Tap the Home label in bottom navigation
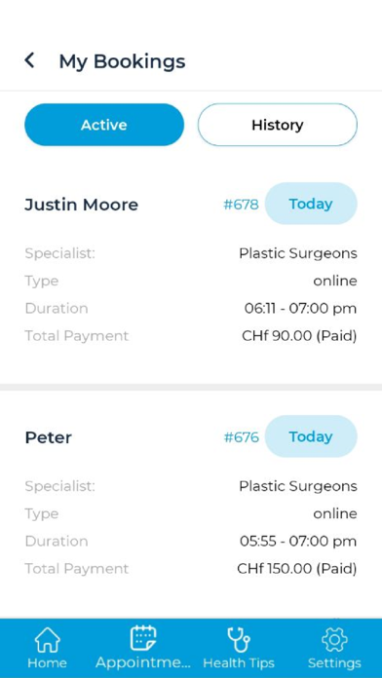Screen dimensions: 382x678 [47, 662]
